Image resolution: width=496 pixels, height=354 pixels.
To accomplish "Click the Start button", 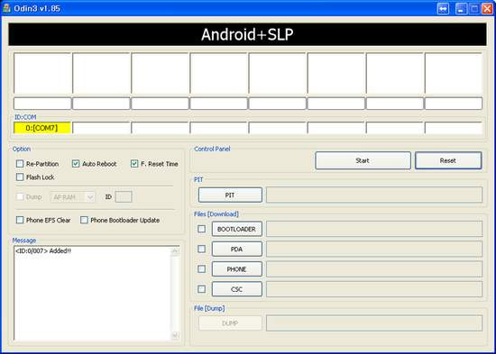I will 363,160.
